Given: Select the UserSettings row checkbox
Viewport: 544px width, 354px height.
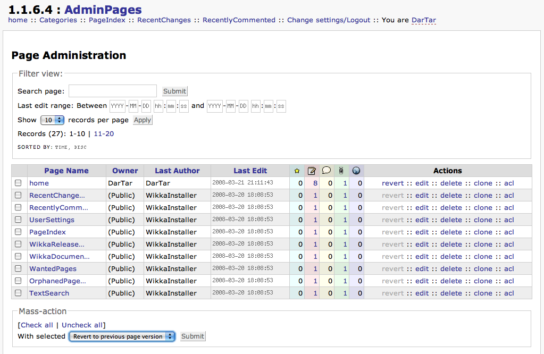Looking at the screenshot, I should (19, 220).
